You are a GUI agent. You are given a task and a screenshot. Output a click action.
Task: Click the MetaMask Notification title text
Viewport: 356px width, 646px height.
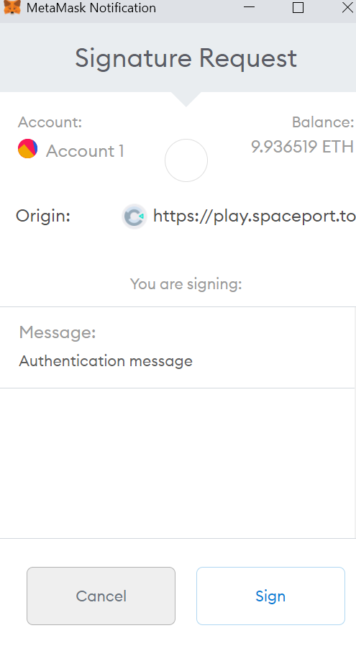91,7
